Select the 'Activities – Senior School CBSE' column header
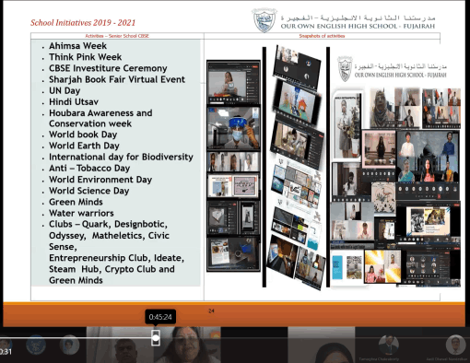 [117, 36]
